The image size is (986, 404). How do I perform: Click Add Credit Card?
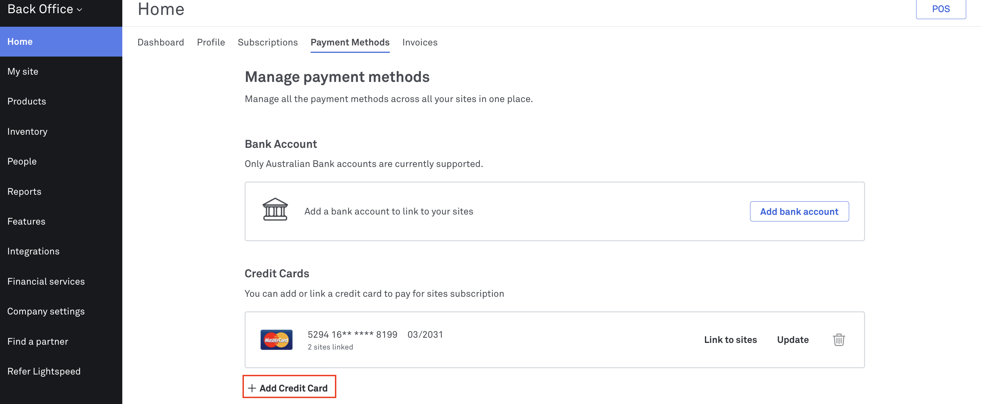[293, 388]
